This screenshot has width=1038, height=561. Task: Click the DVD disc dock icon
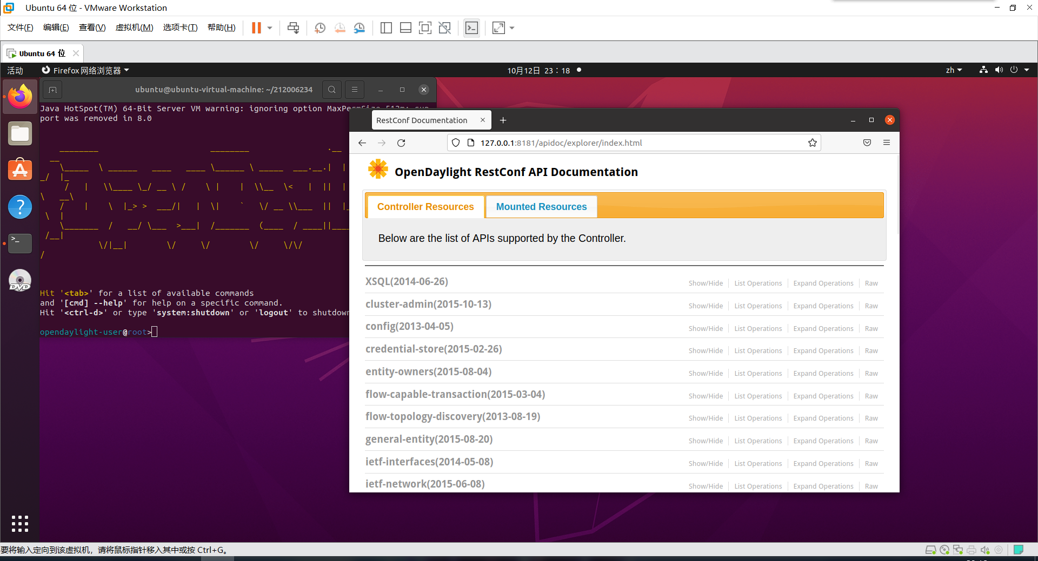click(x=20, y=280)
